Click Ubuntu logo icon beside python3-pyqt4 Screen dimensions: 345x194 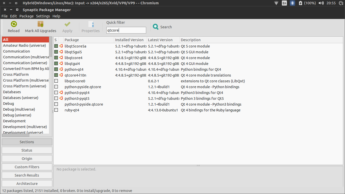[61, 93]
